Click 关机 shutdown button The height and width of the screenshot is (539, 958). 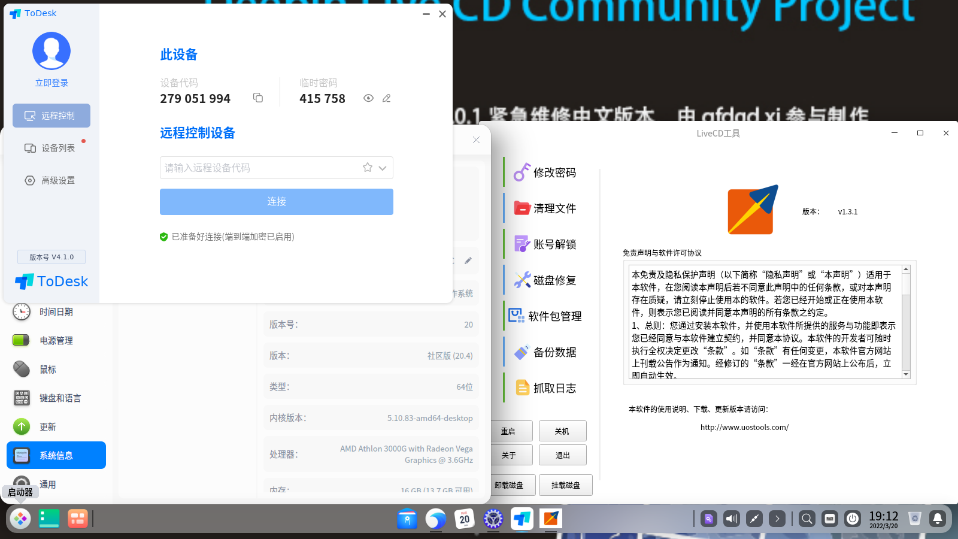pyautogui.click(x=562, y=431)
